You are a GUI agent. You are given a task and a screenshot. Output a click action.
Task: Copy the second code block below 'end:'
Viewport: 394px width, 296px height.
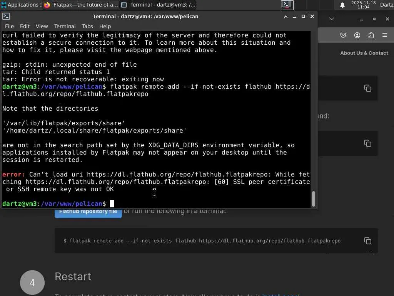click(367, 143)
